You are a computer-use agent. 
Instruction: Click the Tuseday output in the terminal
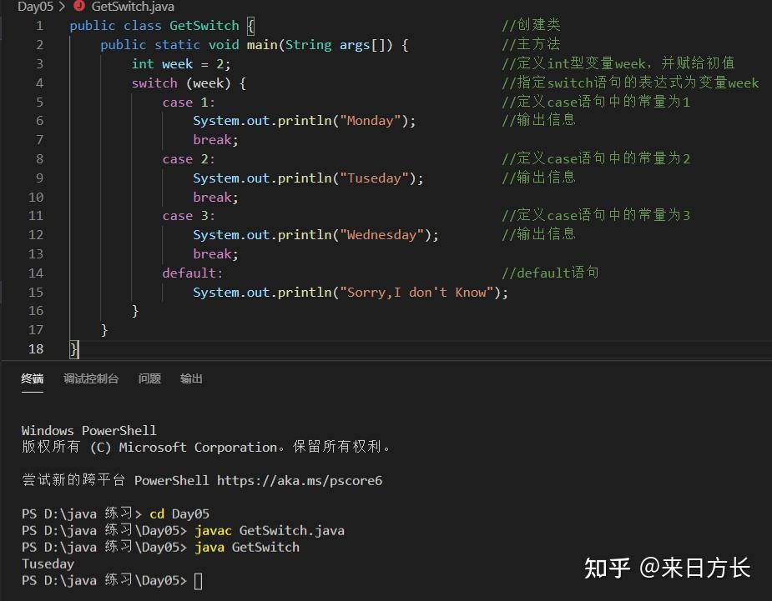[48, 563]
